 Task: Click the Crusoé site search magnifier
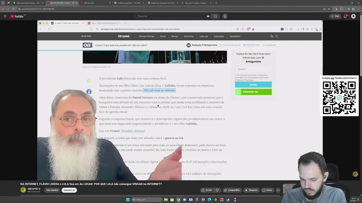tap(271, 36)
